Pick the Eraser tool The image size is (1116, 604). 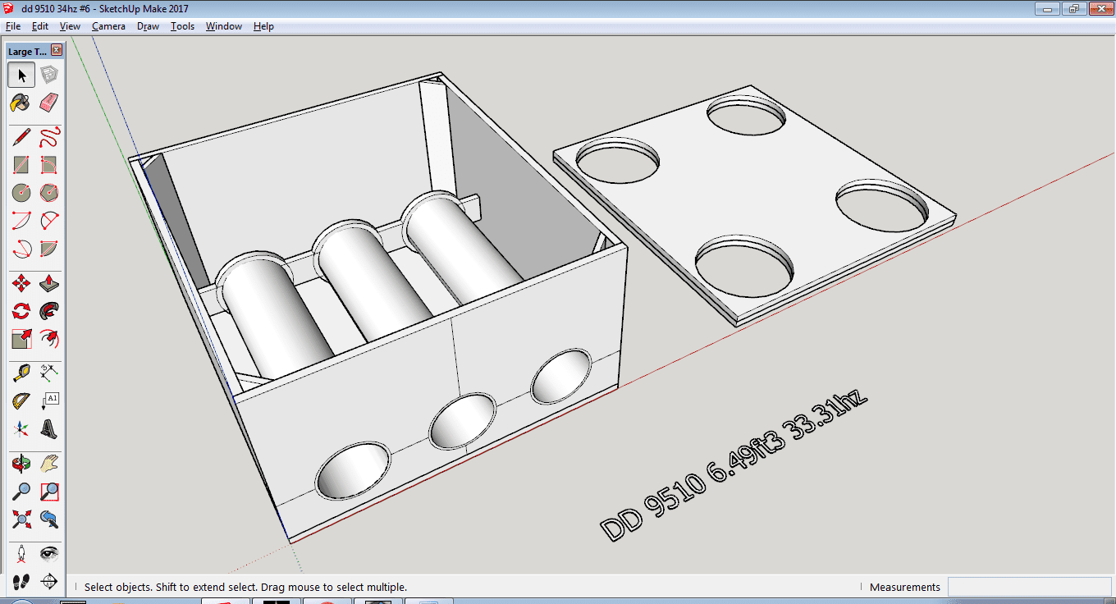click(49, 103)
